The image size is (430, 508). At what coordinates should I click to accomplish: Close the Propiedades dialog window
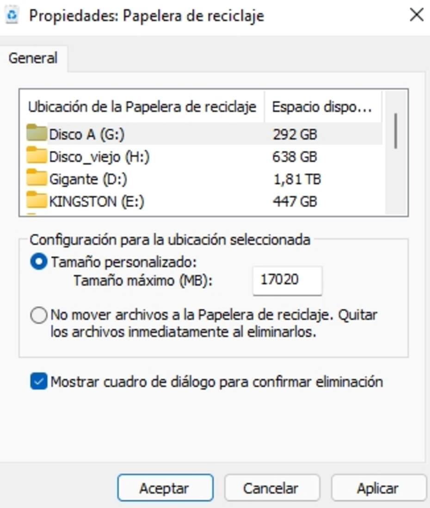417,15
